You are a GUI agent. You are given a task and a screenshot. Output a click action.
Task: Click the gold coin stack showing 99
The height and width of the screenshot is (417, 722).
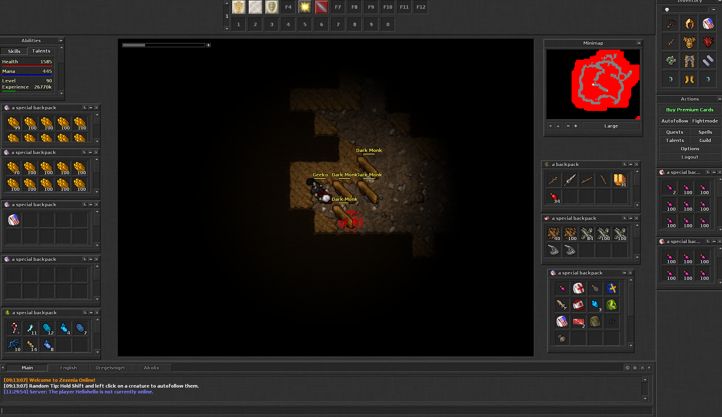coord(14,123)
